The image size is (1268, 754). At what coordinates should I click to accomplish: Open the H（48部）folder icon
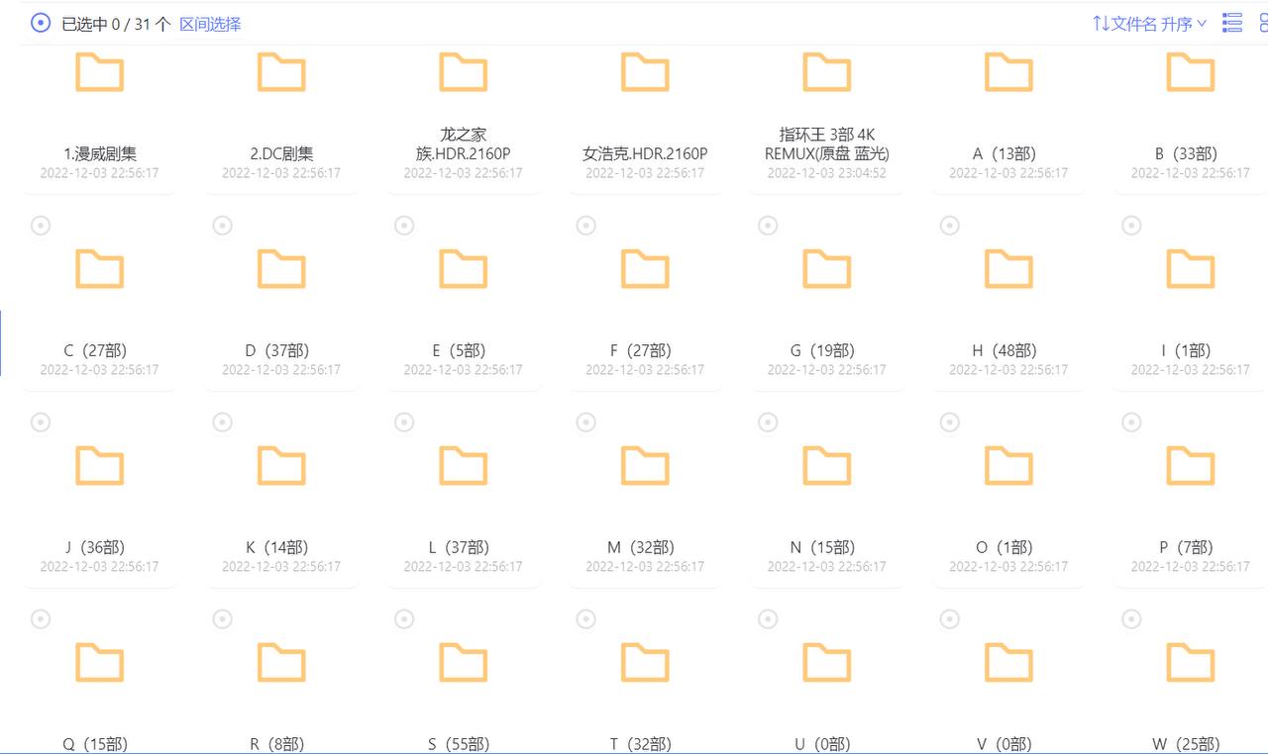click(1008, 268)
